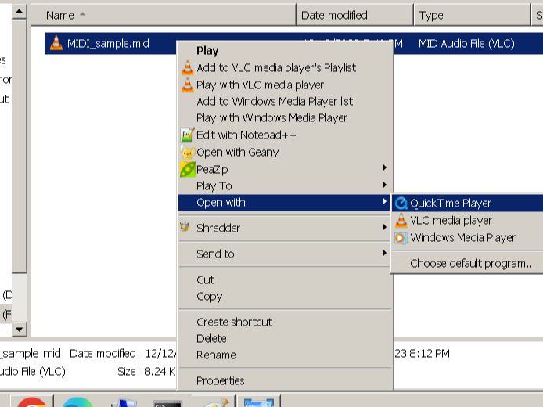Image resolution: width=543 pixels, height=407 pixels.
Task: Click the scroll down arrow in navigation pane
Action: point(20,329)
